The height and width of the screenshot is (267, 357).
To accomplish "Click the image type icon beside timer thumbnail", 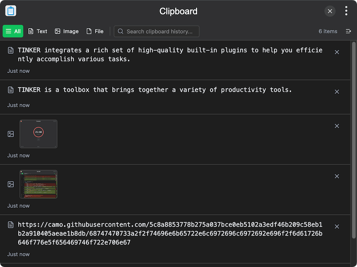I will pyautogui.click(x=11, y=134).
